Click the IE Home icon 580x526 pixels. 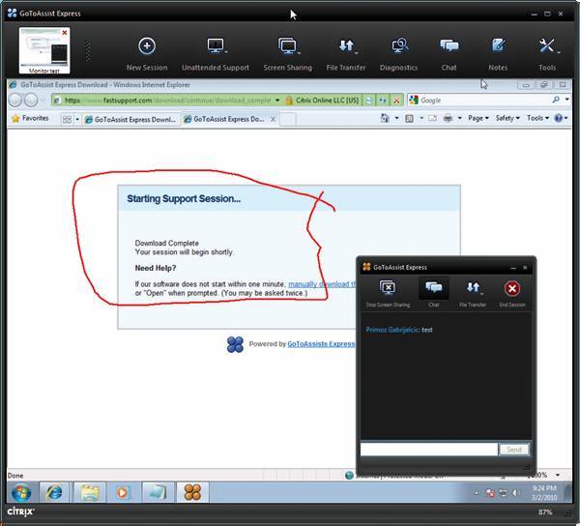click(385, 118)
